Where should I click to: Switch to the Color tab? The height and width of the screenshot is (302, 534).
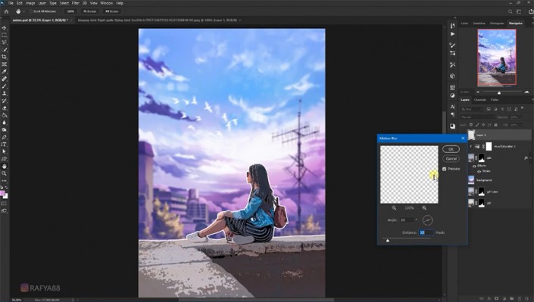tap(464, 23)
